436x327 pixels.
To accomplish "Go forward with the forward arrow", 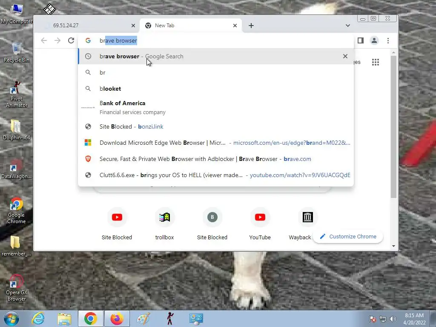I will [57, 40].
